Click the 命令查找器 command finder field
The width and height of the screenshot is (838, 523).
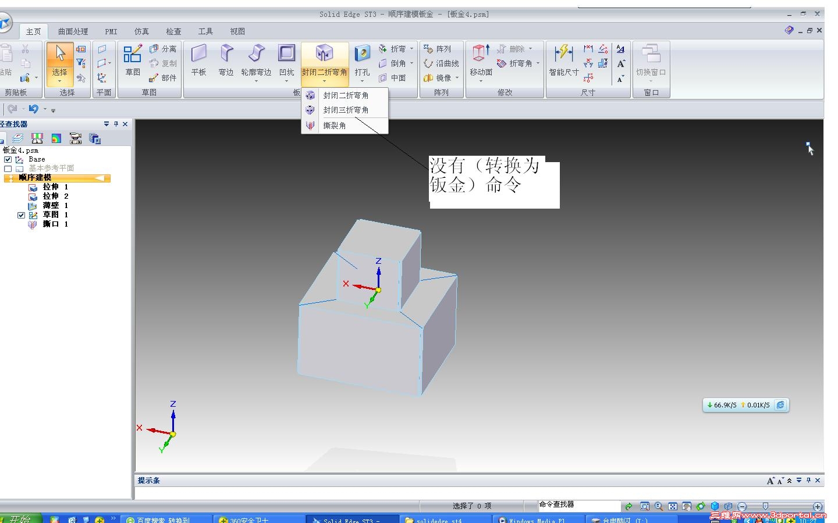click(x=579, y=506)
